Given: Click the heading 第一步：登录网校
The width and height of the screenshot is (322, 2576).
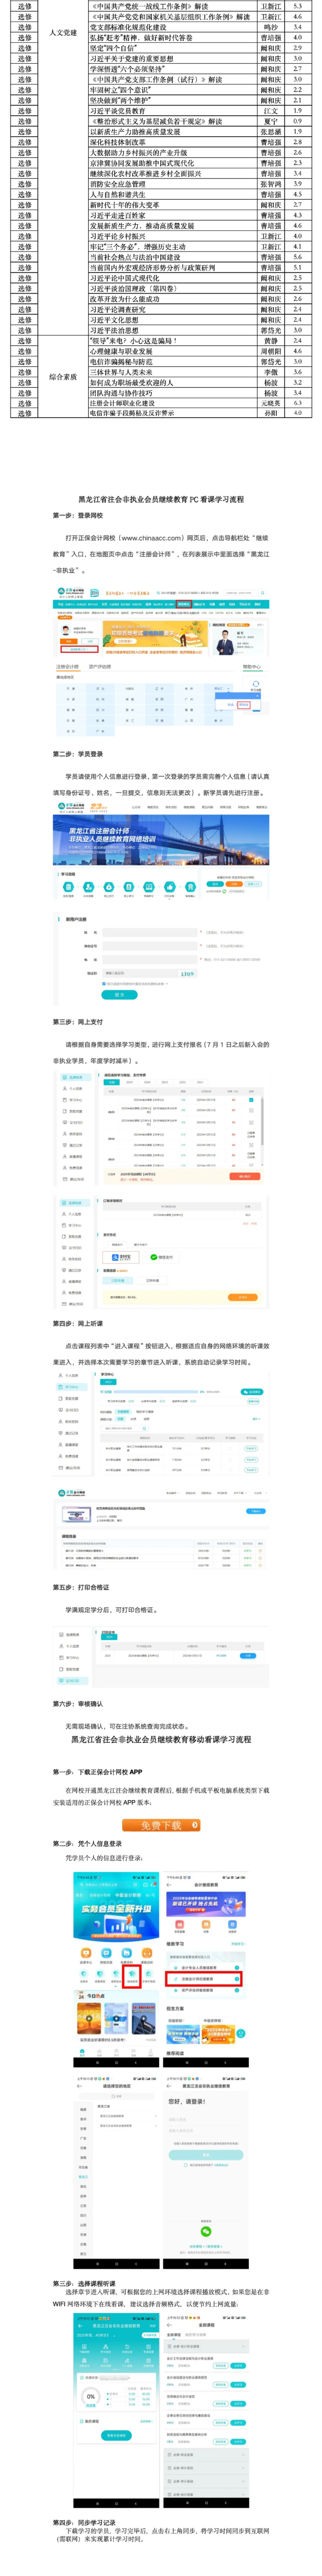Looking at the screenshot, I should (78, 516).
